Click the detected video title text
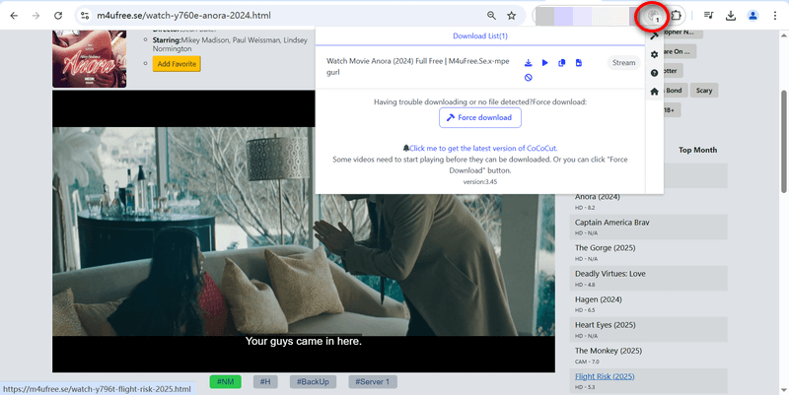This screenshot has width=789, height=395. click(x=417, y=67)
